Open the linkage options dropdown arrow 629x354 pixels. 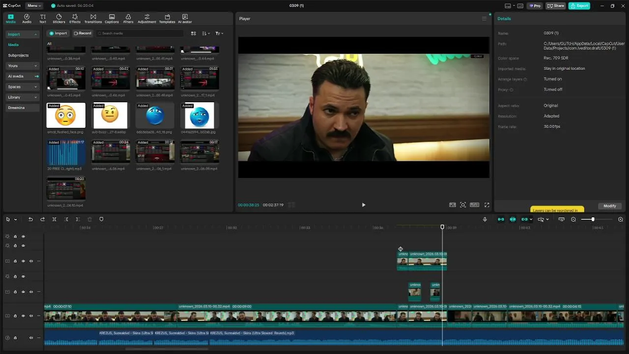(531, 219)
